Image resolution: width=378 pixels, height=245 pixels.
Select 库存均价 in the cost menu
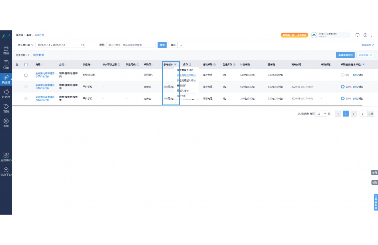point(181,96)
